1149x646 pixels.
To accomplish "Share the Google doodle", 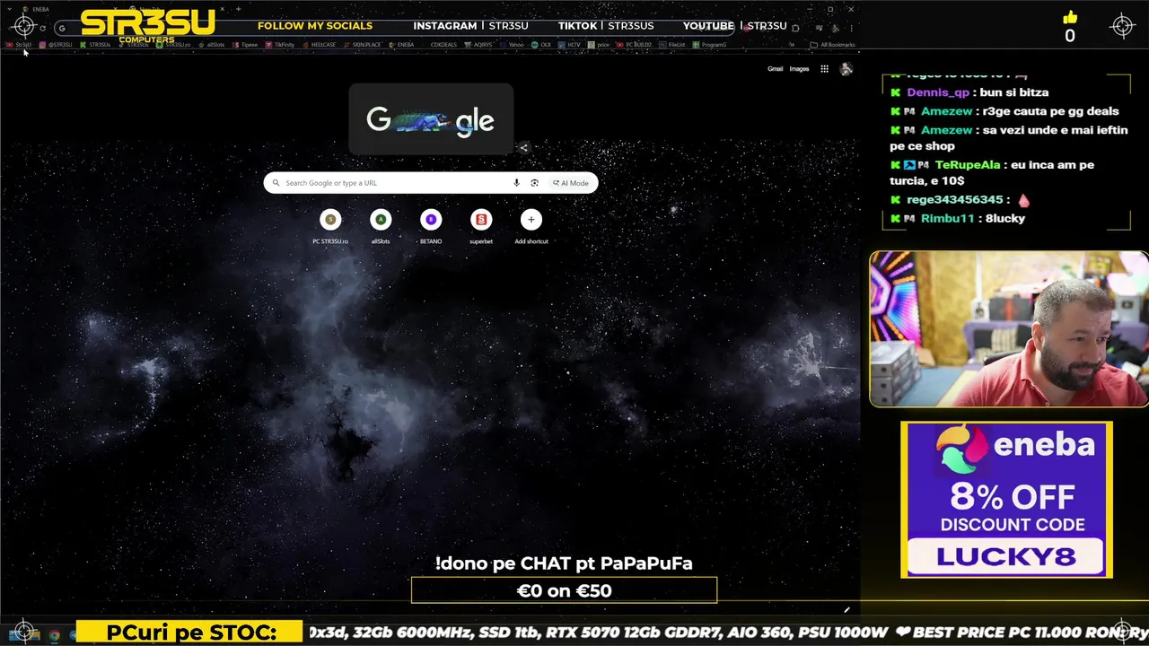I will pos(523,148).
